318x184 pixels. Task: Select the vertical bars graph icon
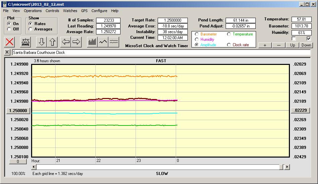point(92,42)
